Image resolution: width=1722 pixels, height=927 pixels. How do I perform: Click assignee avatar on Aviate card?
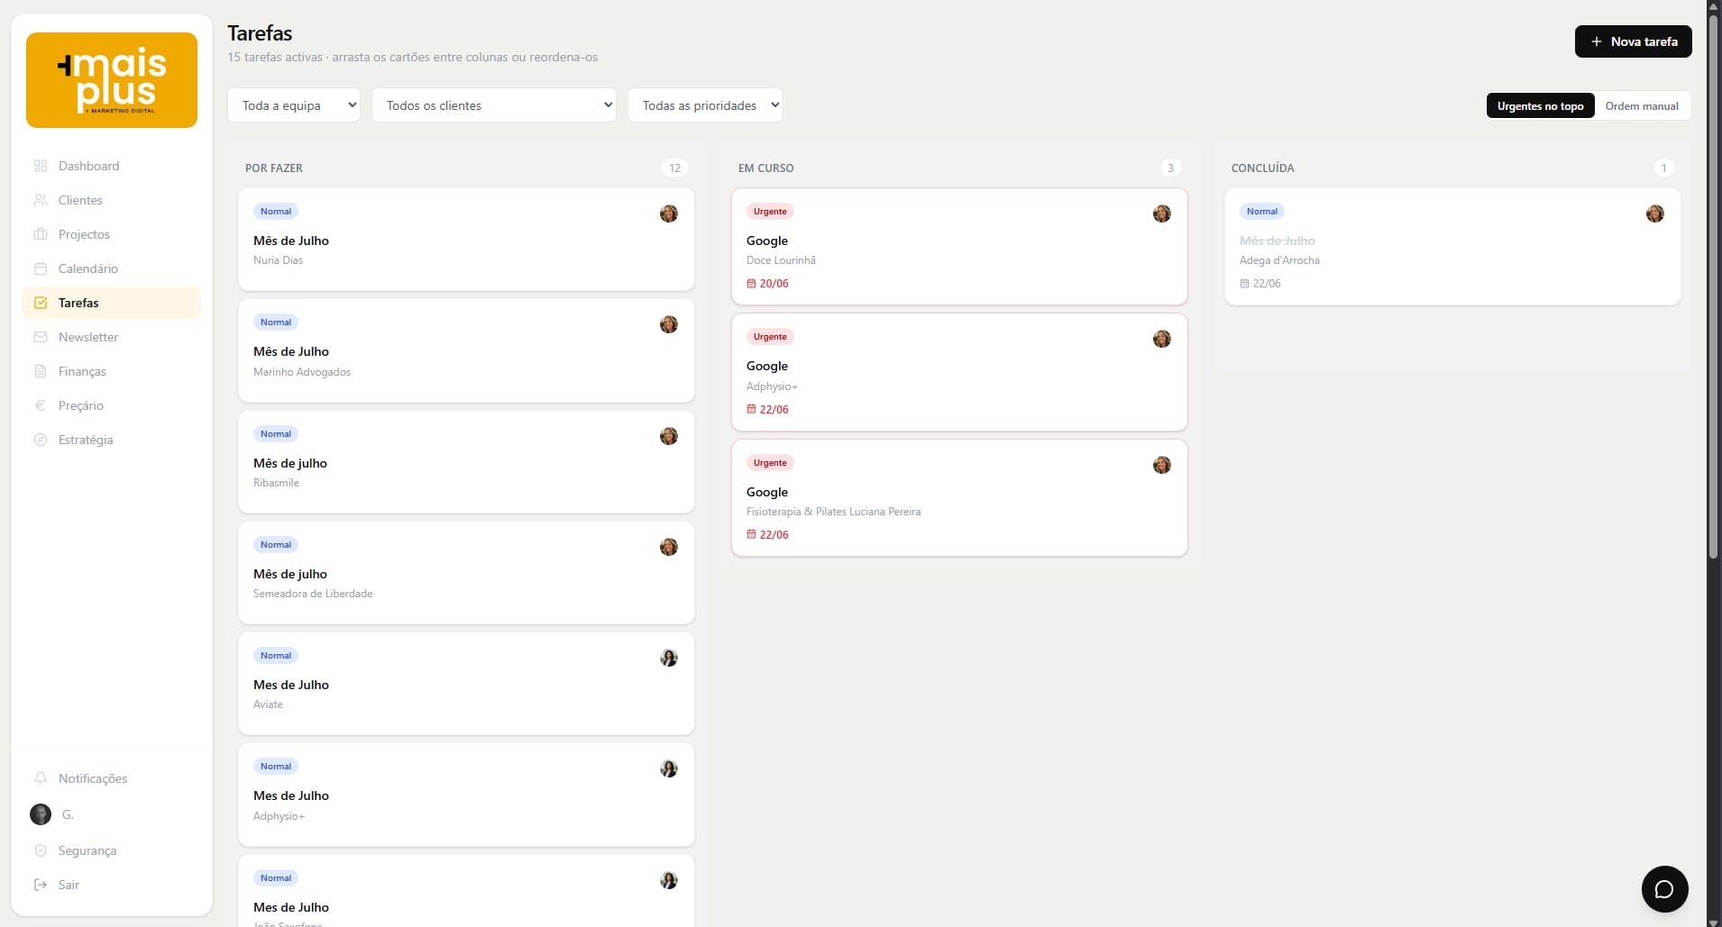(669, 658)
